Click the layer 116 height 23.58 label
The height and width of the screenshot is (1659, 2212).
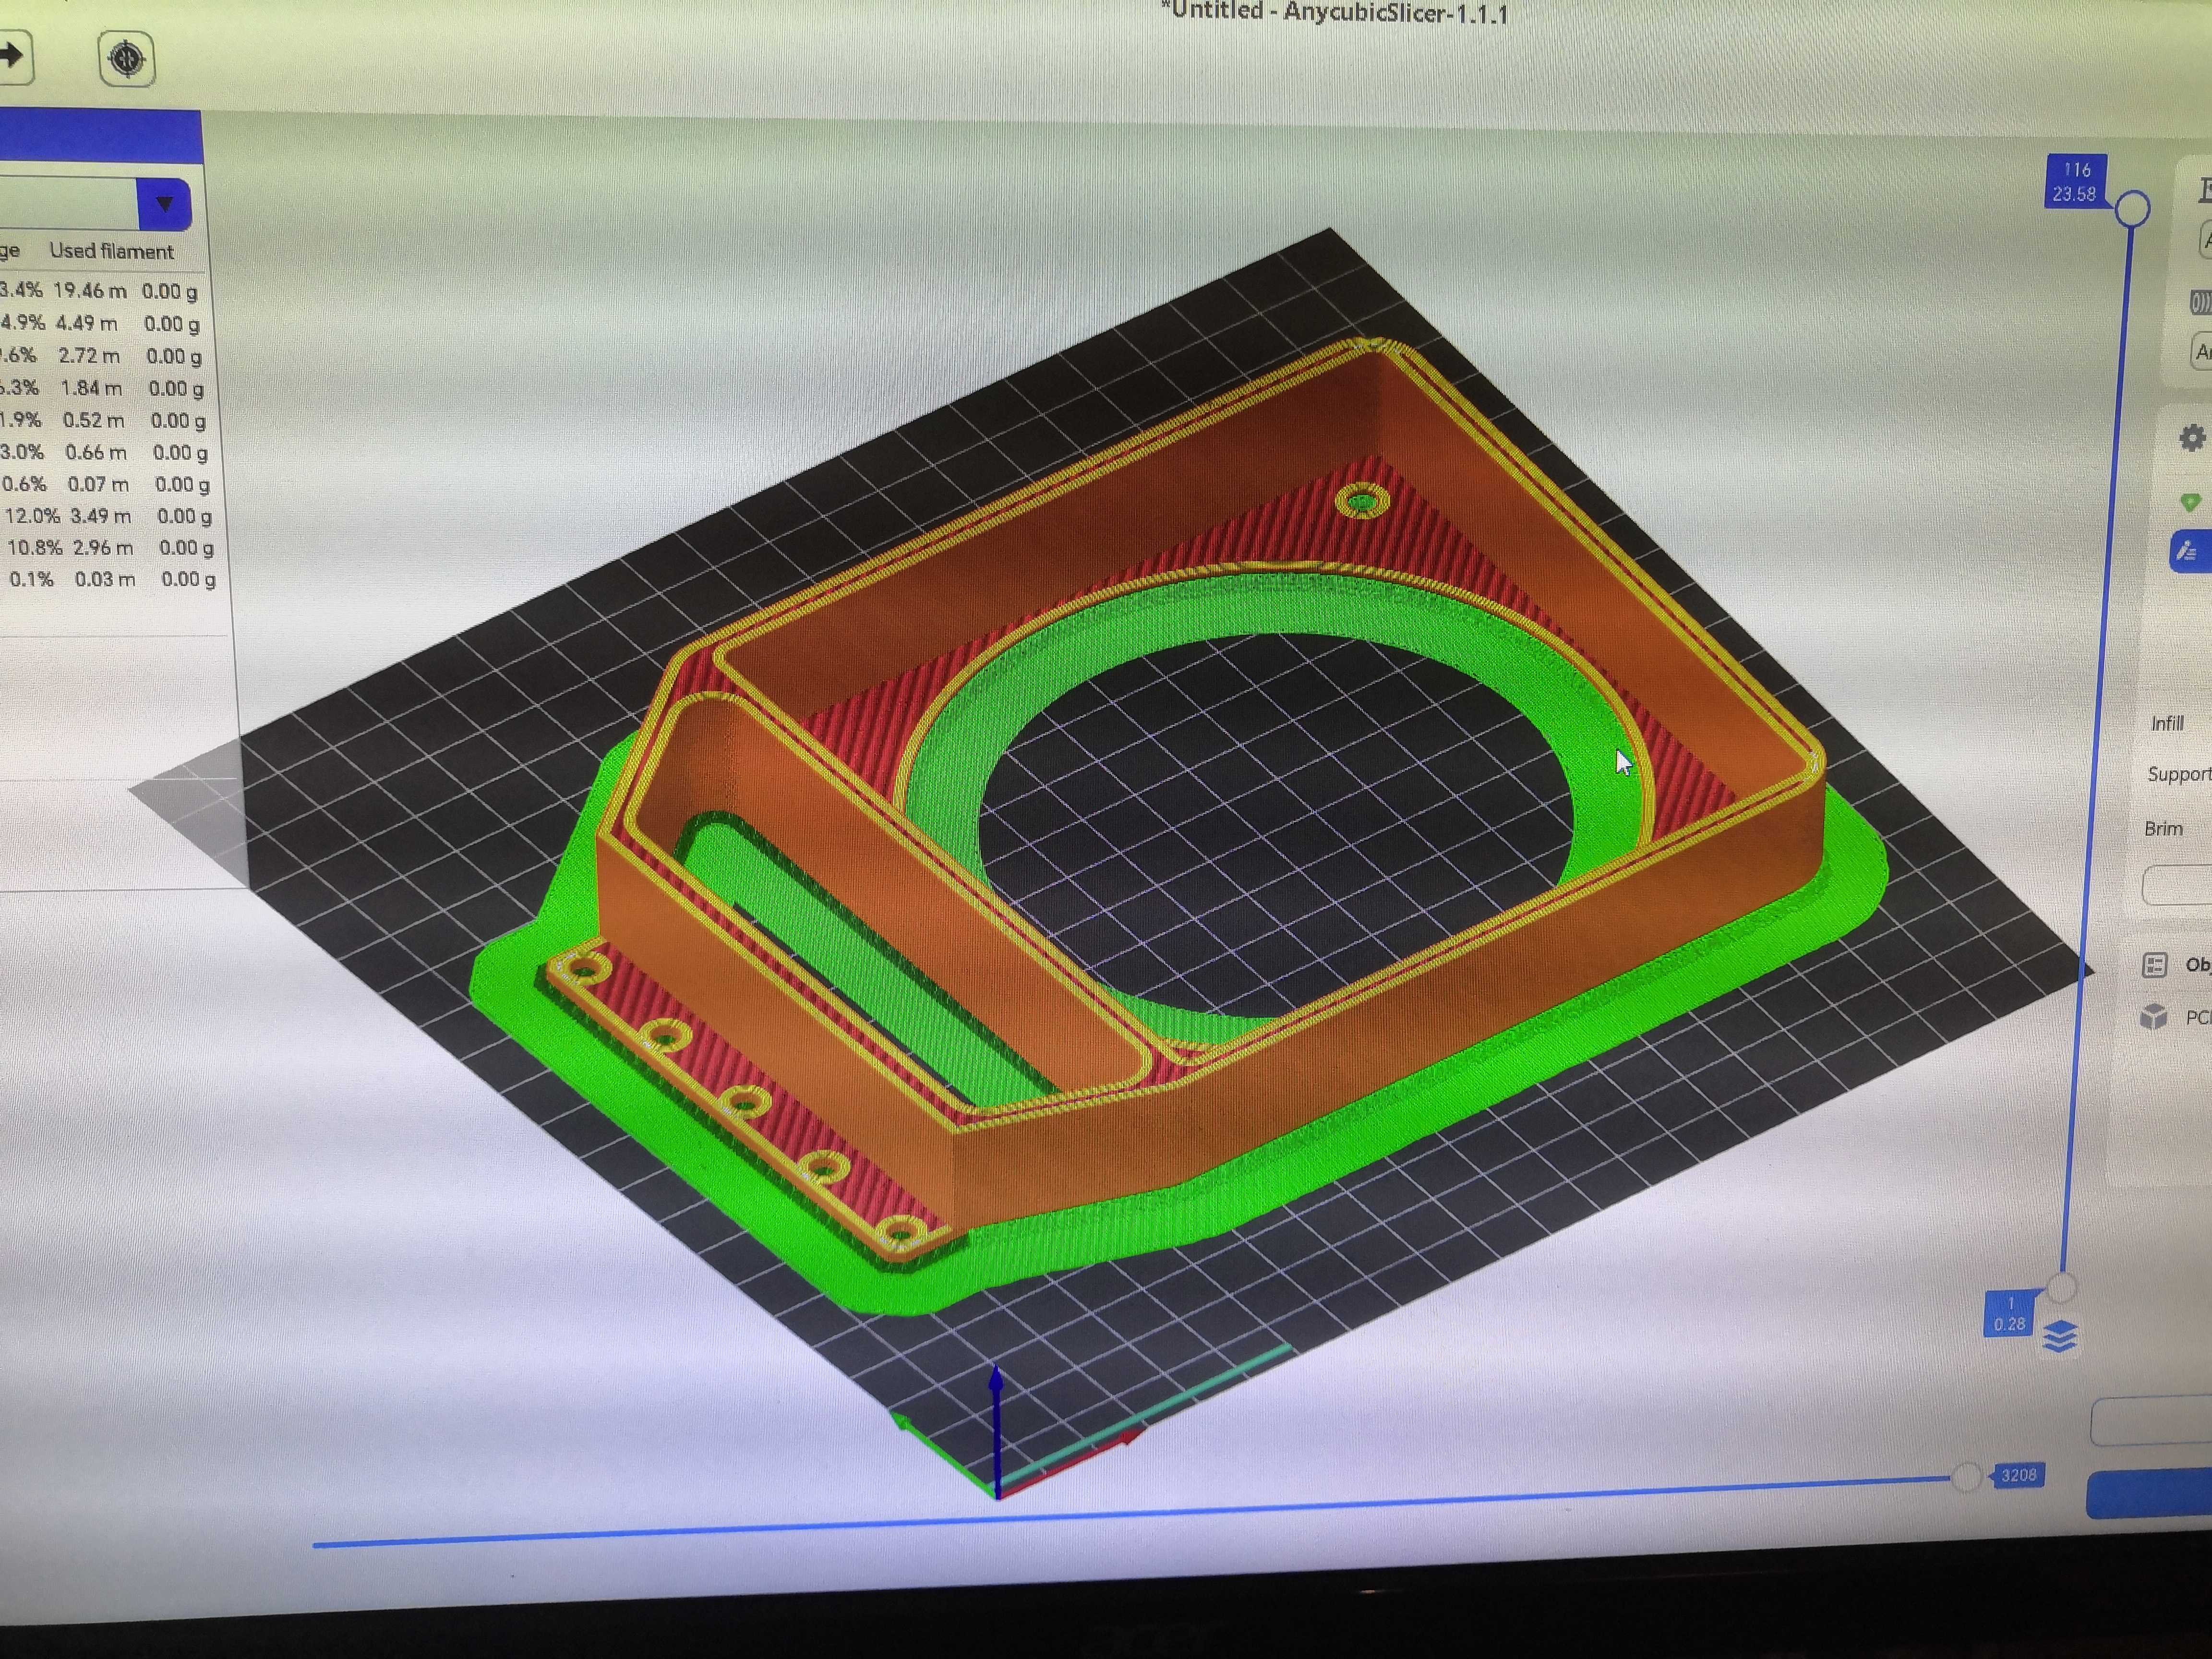[2075, 182]
